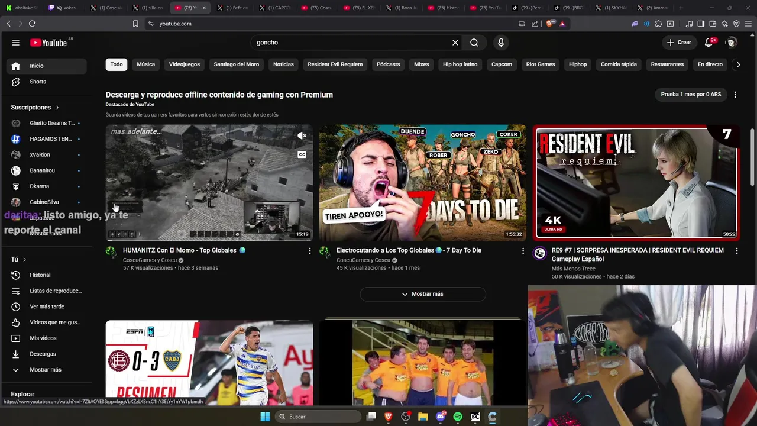Viewport: 757px width, 426px height.
Task: Click the Crear button
Action: pos(679,43)
